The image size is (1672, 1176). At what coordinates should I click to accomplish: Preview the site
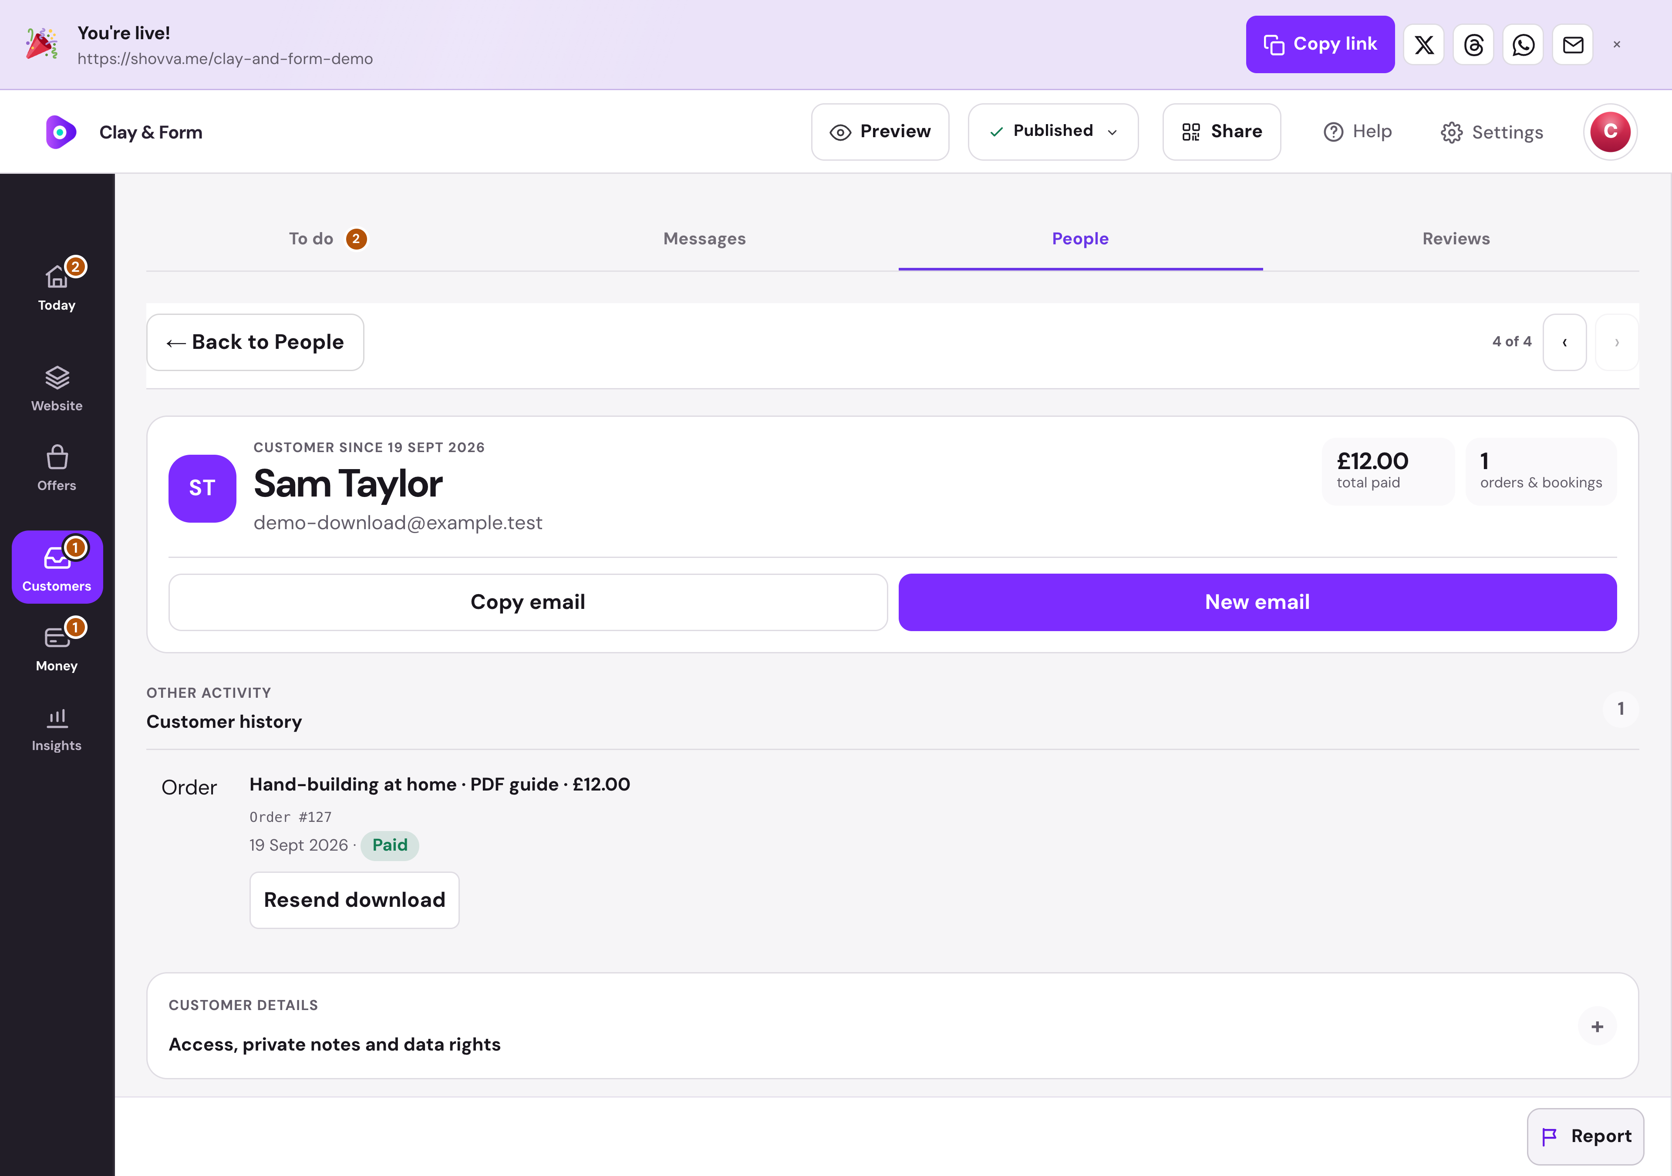pyautogui.click(x=880, y=132)
